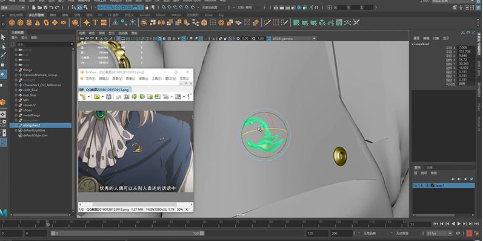Open outliner search filter dropdown arrow
This screenshot has height=241, width=483.
pos(72,44)
